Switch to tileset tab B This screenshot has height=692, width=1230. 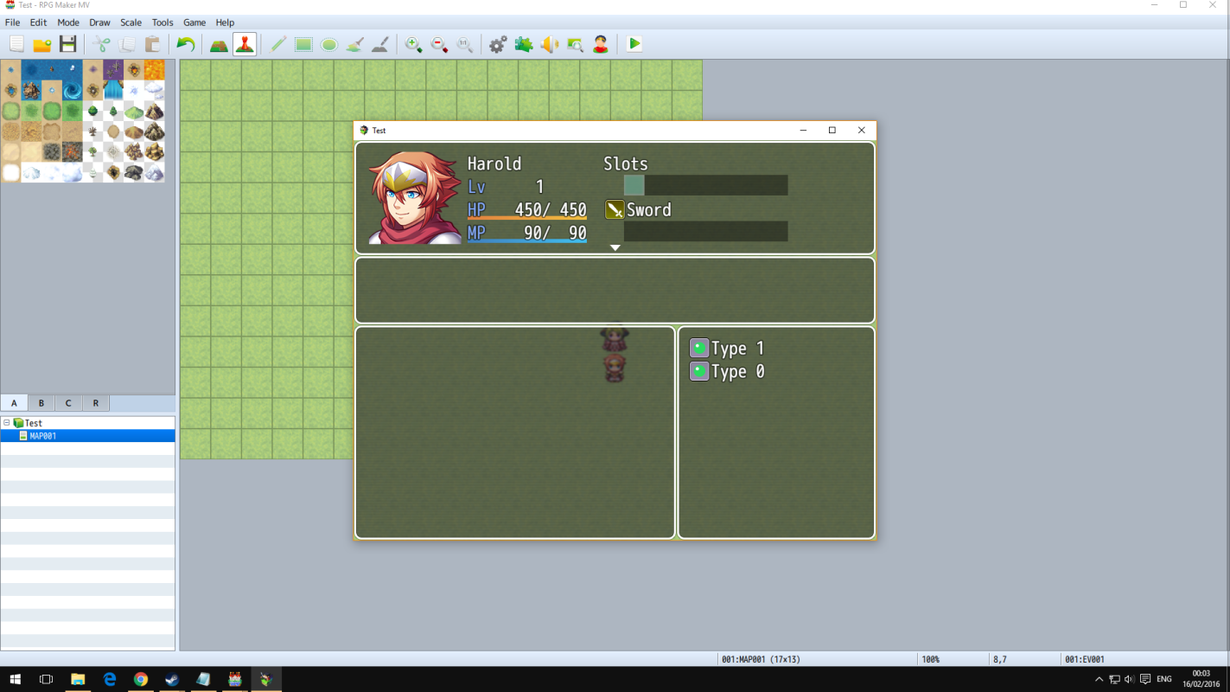(41, 403)
